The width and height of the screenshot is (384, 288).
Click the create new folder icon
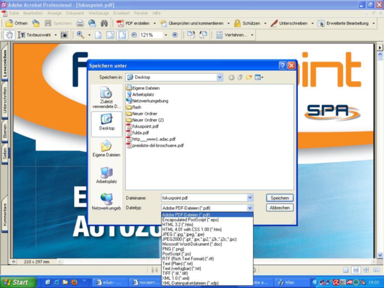click(x=249, y=77)
